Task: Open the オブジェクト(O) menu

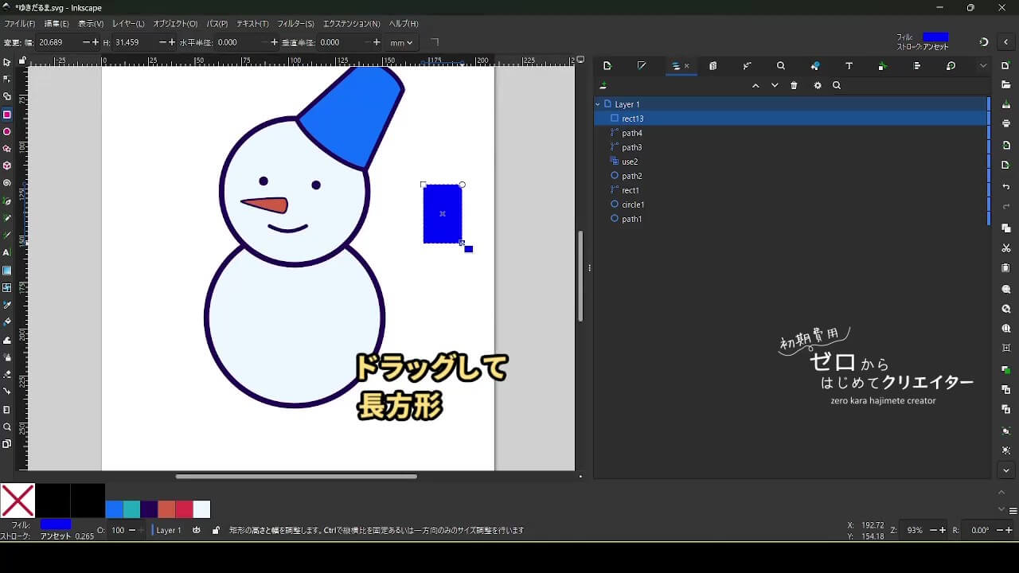Action: 175,24
